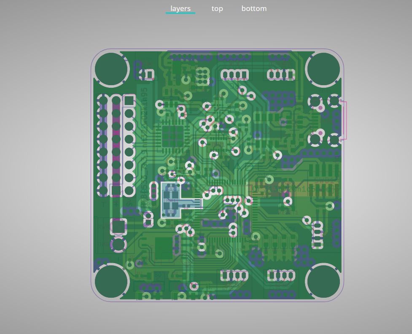Click the bottom-right four-pin connector pads

point(281,276)
